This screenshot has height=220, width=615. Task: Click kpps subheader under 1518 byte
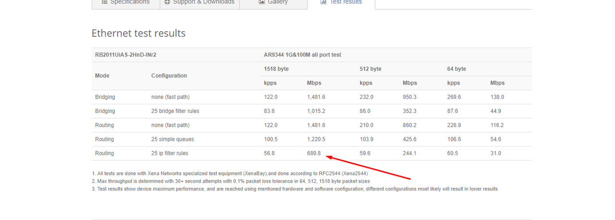(x=270, y=83)
